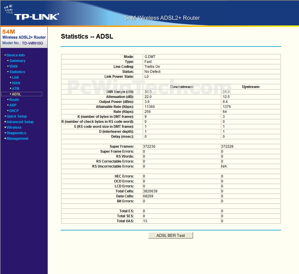The width and height of the screenshot is (299, 274).
Task: Click the "Bit Errors:" row label
Action: point(126,201)
